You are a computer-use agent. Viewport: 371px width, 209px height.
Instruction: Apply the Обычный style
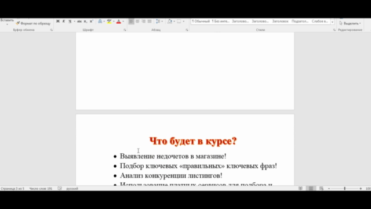click(x=201, y=21)
